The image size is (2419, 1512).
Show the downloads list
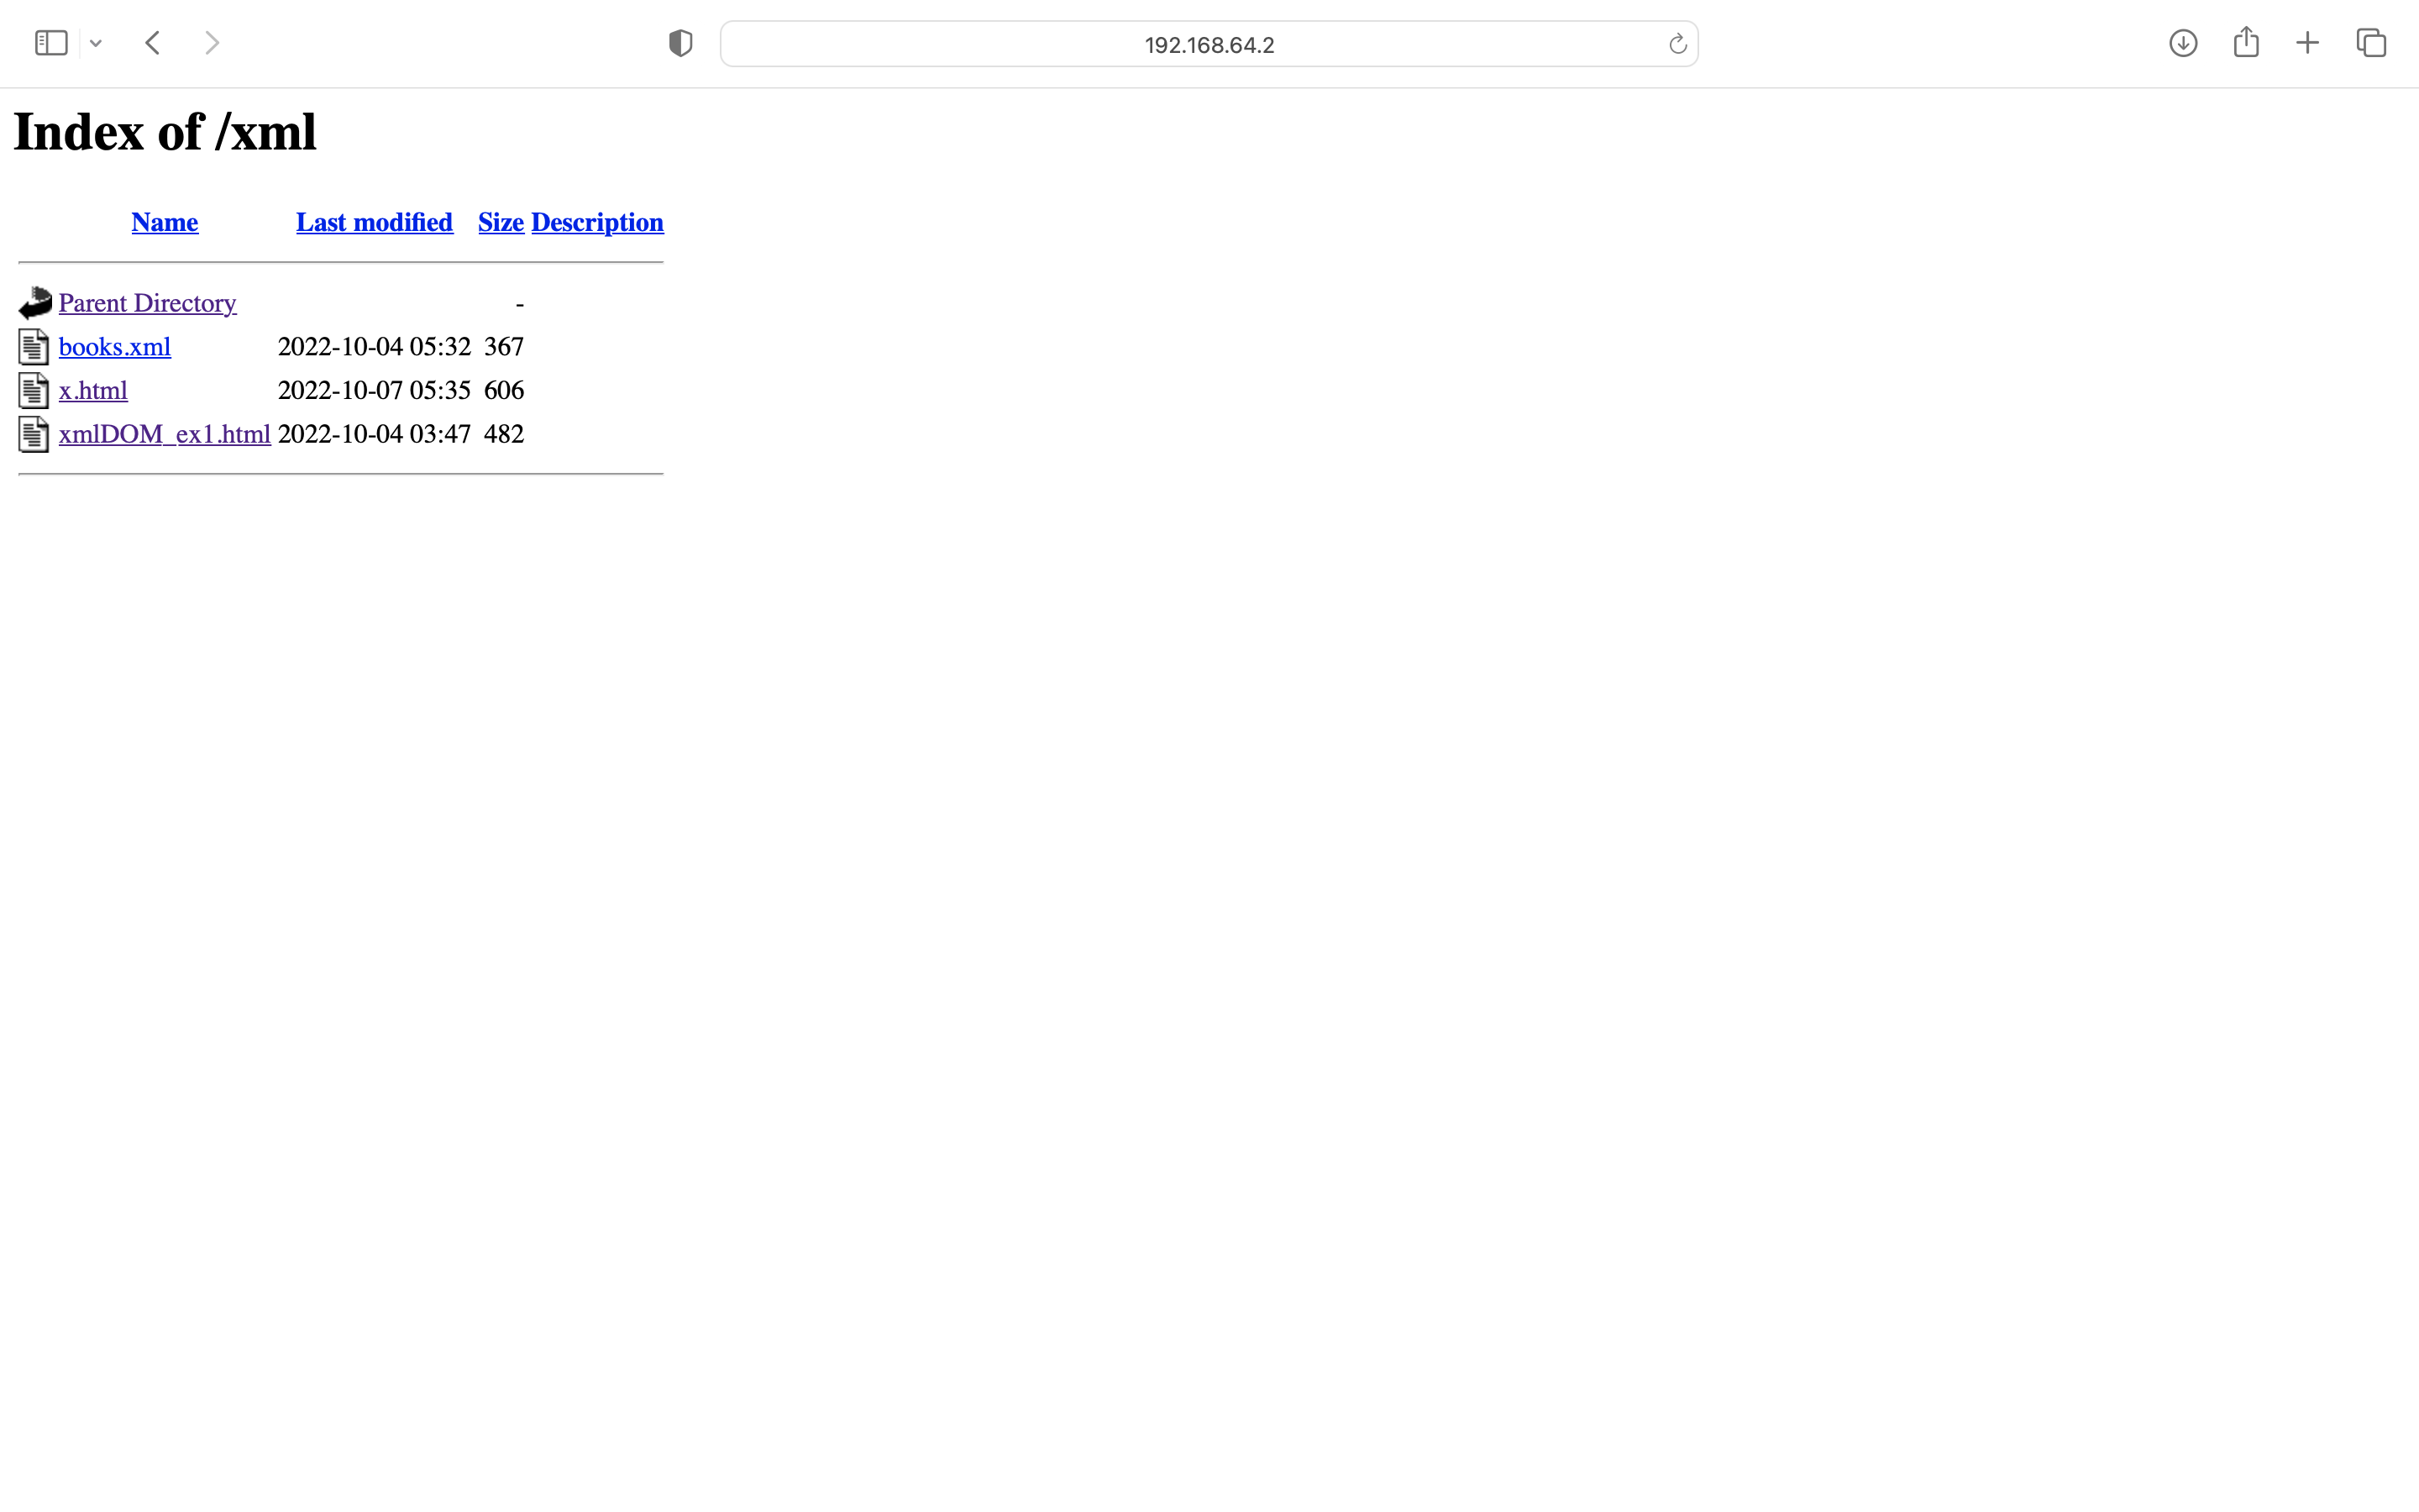click(x=2183, y=43)
